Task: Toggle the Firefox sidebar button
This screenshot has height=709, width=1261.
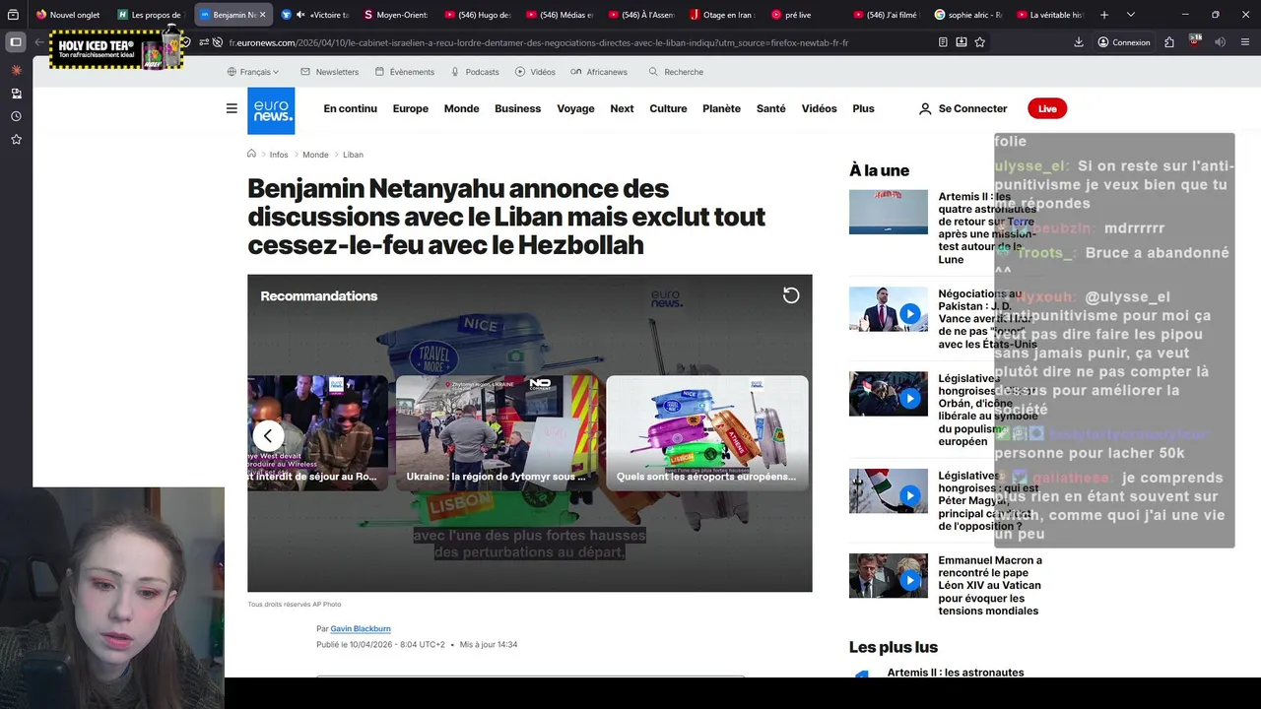Action: point(16,42)
